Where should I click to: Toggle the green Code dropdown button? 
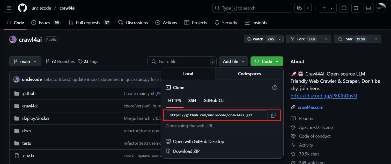(x=267, y=61)
